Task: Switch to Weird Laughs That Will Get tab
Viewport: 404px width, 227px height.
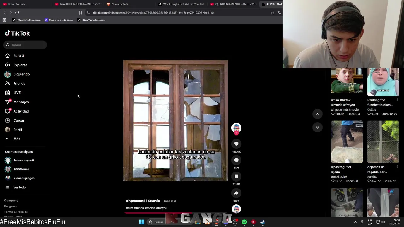Action: [181, 4]
